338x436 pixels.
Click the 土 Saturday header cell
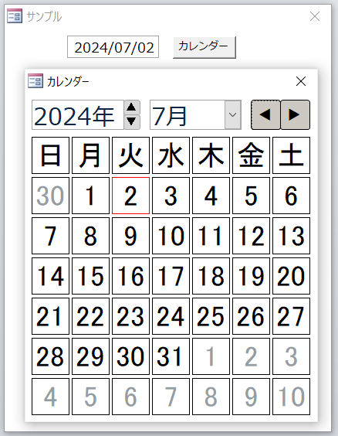pos(292,155)
